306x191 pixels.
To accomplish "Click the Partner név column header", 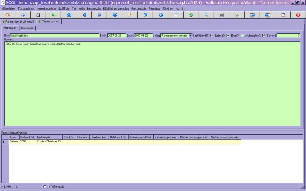I will (x=49, y=137).
